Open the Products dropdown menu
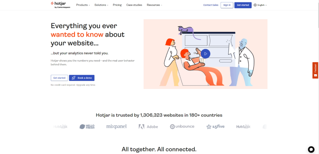The width and height of the screenshot is (319, 154). click(x=83, y=5)
